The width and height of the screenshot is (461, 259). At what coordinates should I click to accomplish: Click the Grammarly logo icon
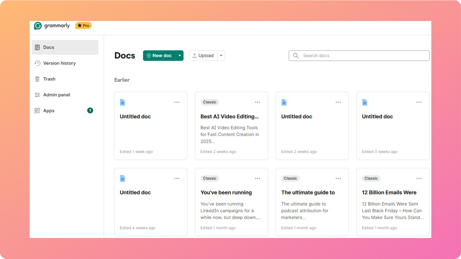pyautogui.click(x=38, y=26)
